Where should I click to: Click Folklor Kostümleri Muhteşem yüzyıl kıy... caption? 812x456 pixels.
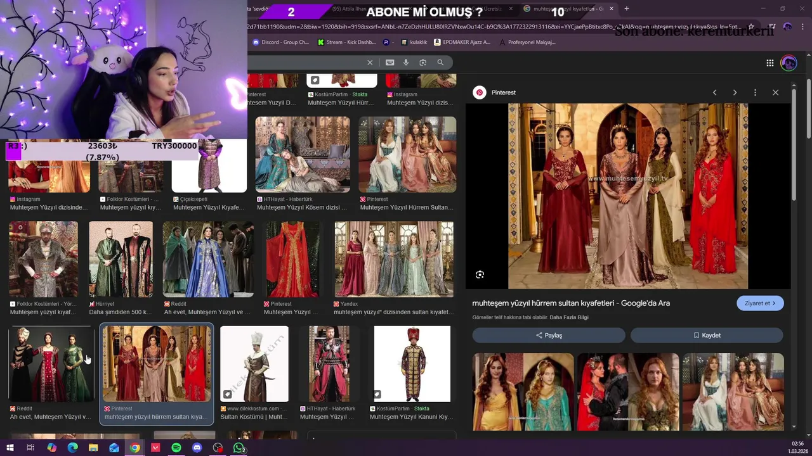130,207
